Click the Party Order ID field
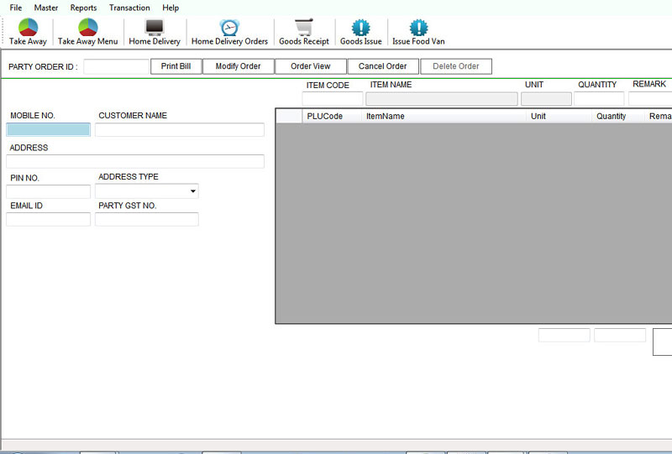The width and height of the screenshot is (672, 454). tap(116, 66)
